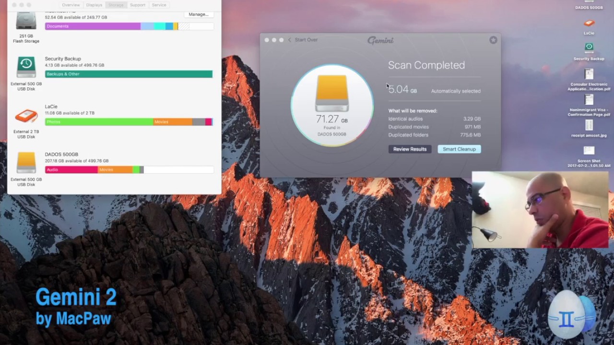The image size is (614, 345).
Task: Click the Gemini title logo in window header
Action: [380, 40]
